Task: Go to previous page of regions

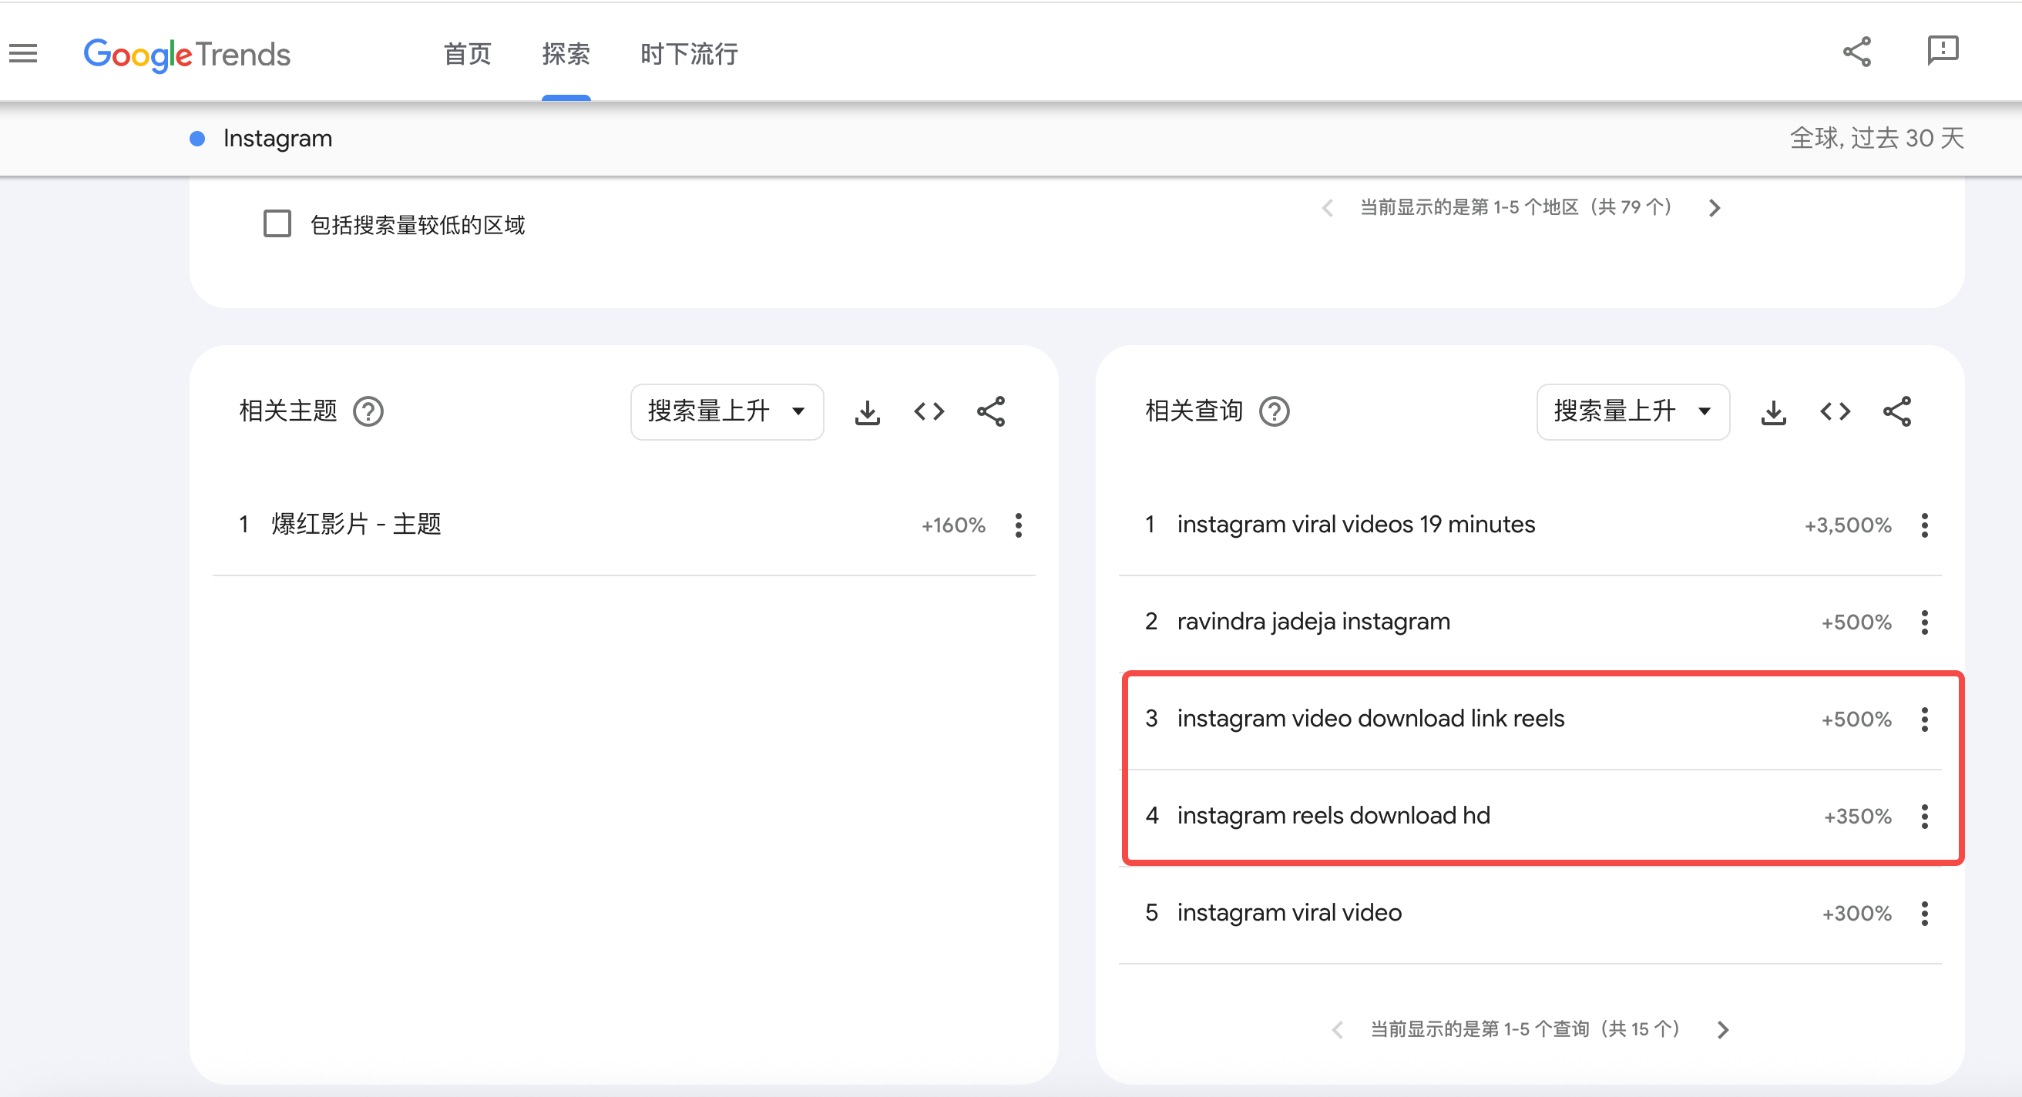Action: point(1328,208)
